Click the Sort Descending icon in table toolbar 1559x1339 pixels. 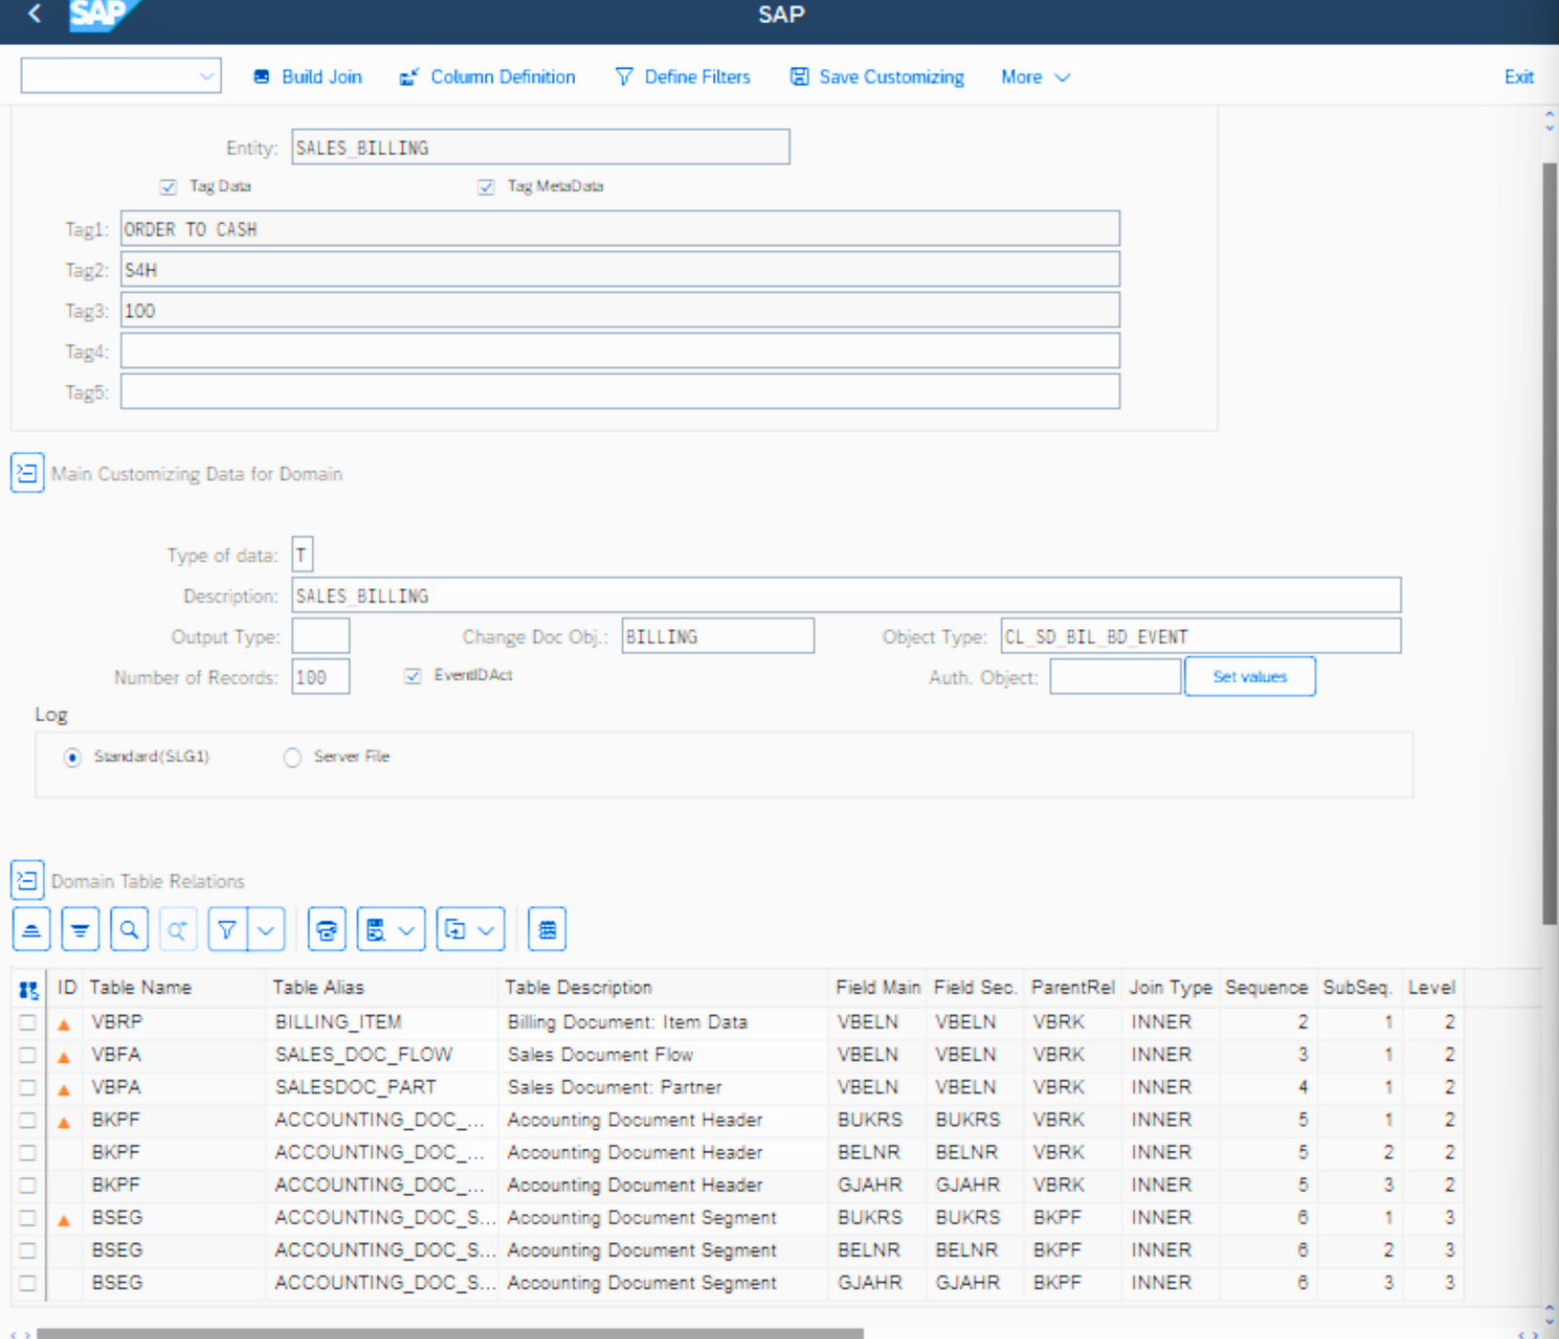tap(80, 930)
